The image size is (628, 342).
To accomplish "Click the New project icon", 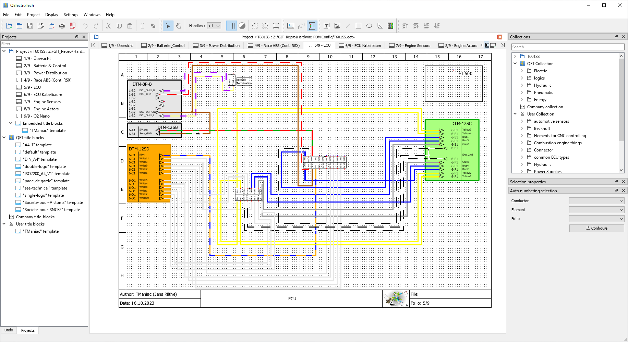I will pyautogui.click(x=9, y=26).
